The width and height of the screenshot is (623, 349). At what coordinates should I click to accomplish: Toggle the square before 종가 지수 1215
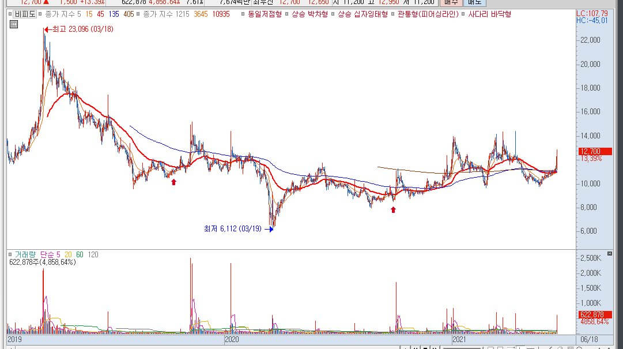(x=138, y=14)
